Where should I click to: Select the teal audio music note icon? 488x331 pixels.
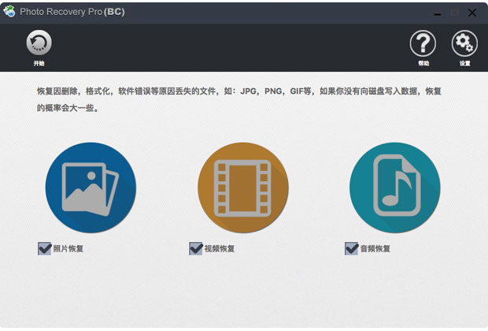395,188
